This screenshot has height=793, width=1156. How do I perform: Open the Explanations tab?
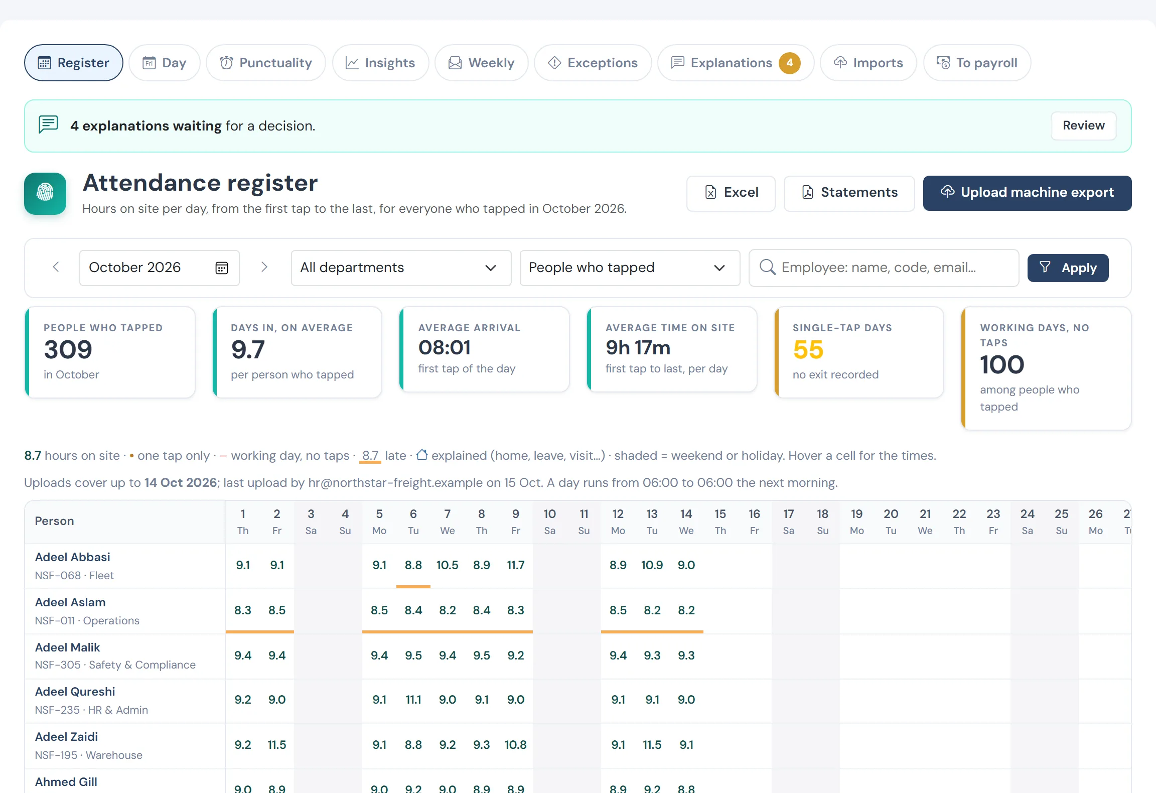(736, 63)
